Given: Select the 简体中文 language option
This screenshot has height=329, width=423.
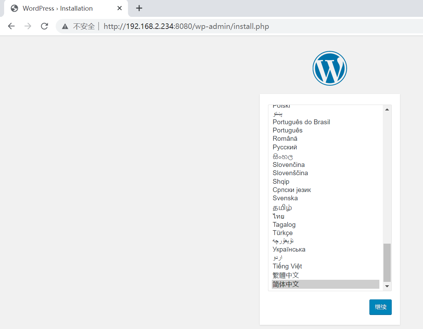Looking at the screenshot, I should coord(286,284).
